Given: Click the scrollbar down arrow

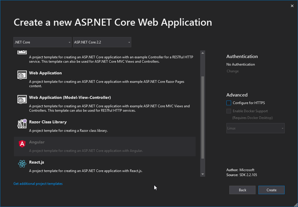Looking at the screenshot, I should [203, 174].
